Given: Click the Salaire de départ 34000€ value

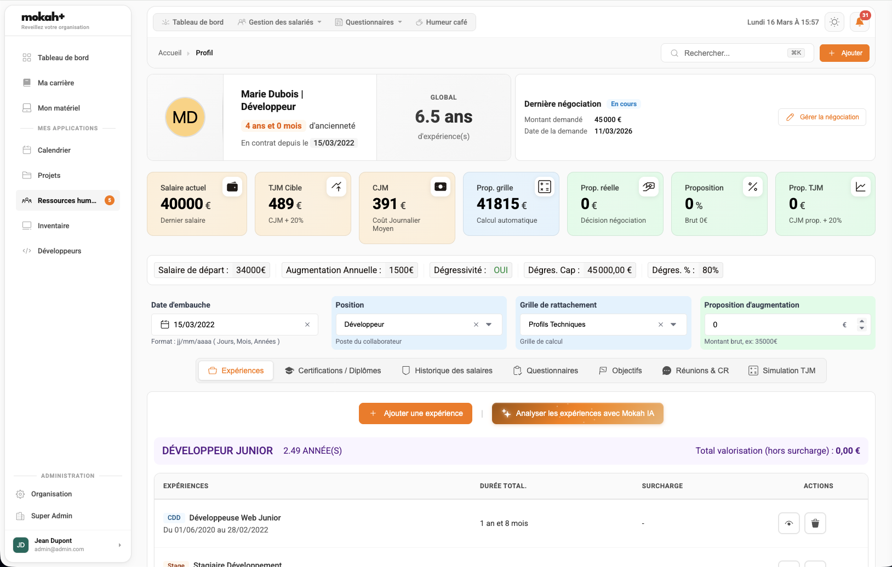Looking at the screenshot, I should point(251,270).
